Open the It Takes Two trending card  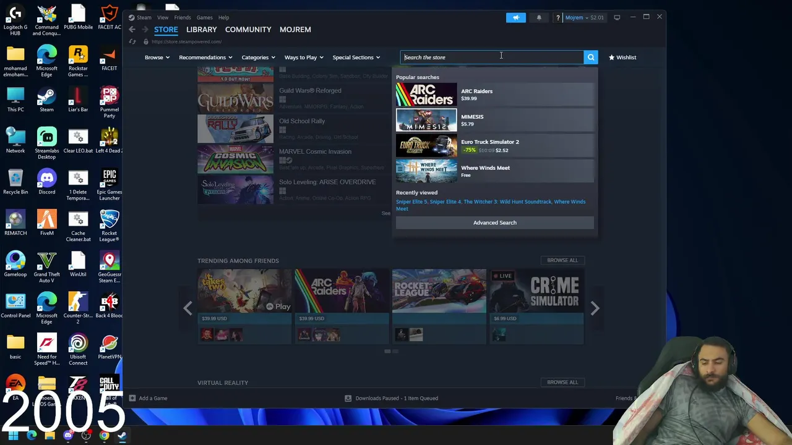pos(244,306)
